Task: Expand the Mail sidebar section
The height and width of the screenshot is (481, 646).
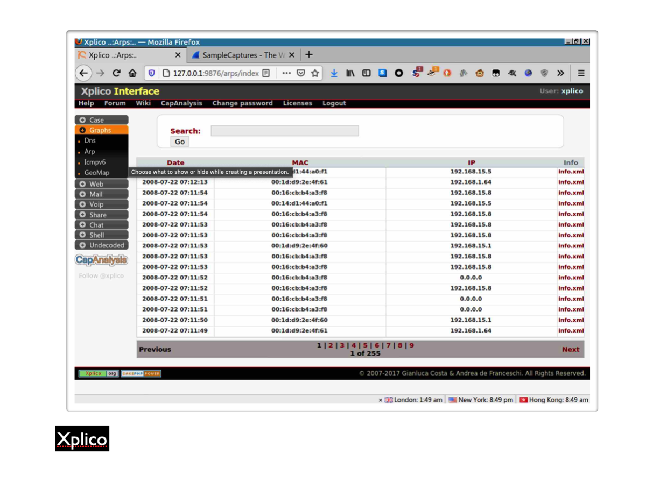Action: tap(101, 194)
